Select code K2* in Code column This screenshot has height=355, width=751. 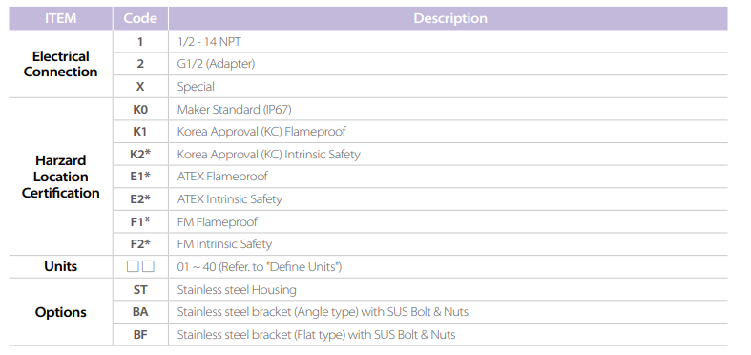pos(140,155)
